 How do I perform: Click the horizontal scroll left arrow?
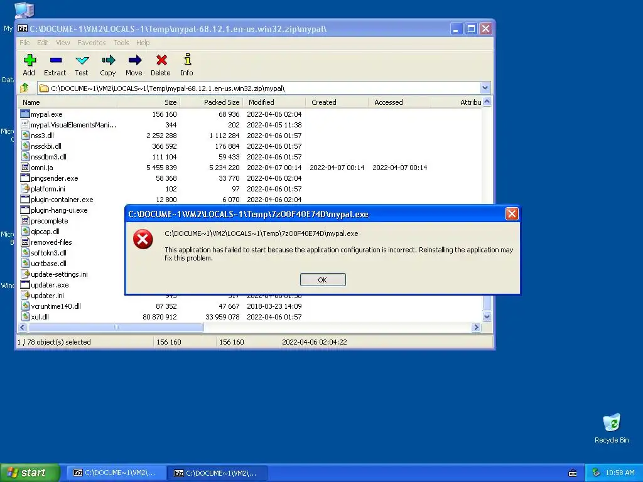tap(23, 327)
